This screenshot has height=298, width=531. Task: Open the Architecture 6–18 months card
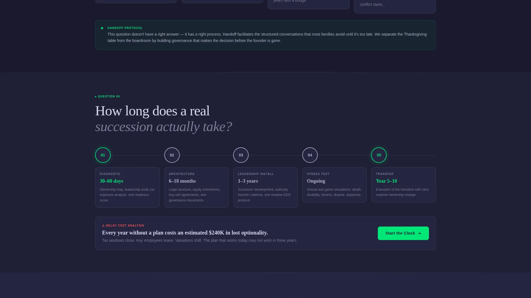196,187
